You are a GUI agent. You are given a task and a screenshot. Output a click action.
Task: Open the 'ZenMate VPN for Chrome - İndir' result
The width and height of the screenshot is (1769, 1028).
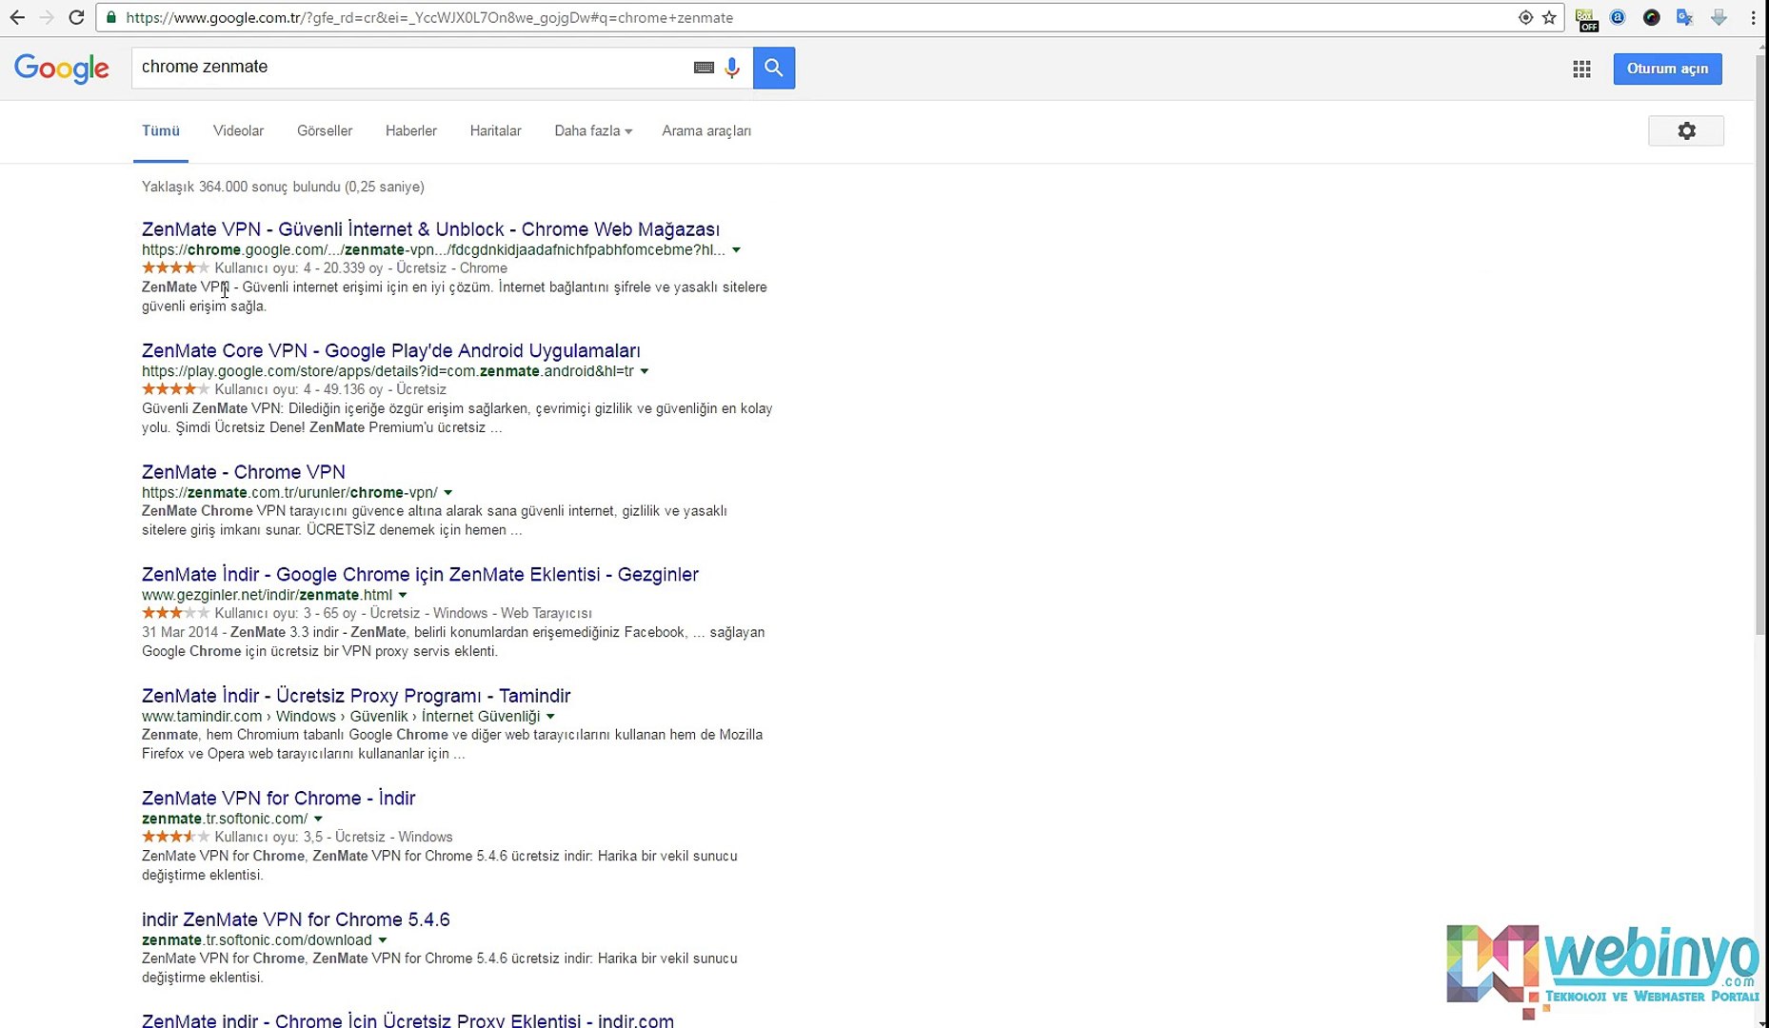[x=278, y=799]
